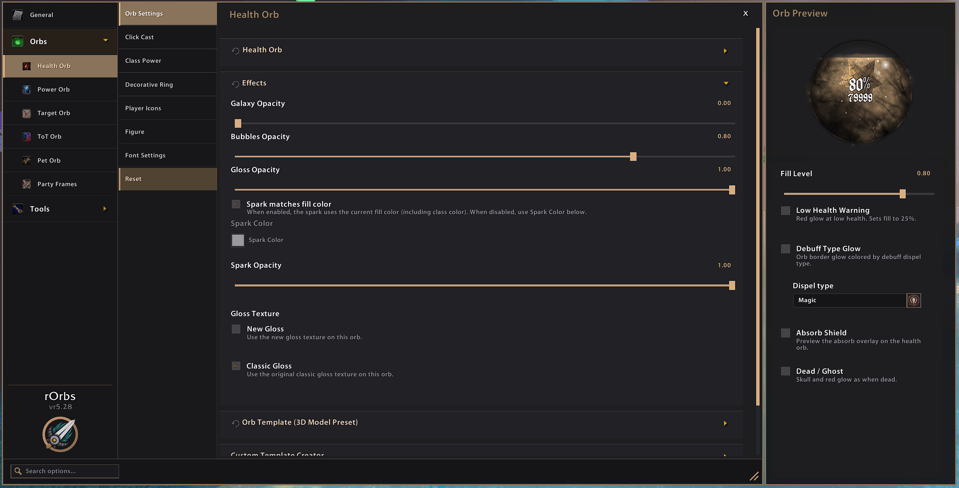Toggle Spark matches fill color checkbox
This screenshot has height=488, width=959.
[236, 204]
